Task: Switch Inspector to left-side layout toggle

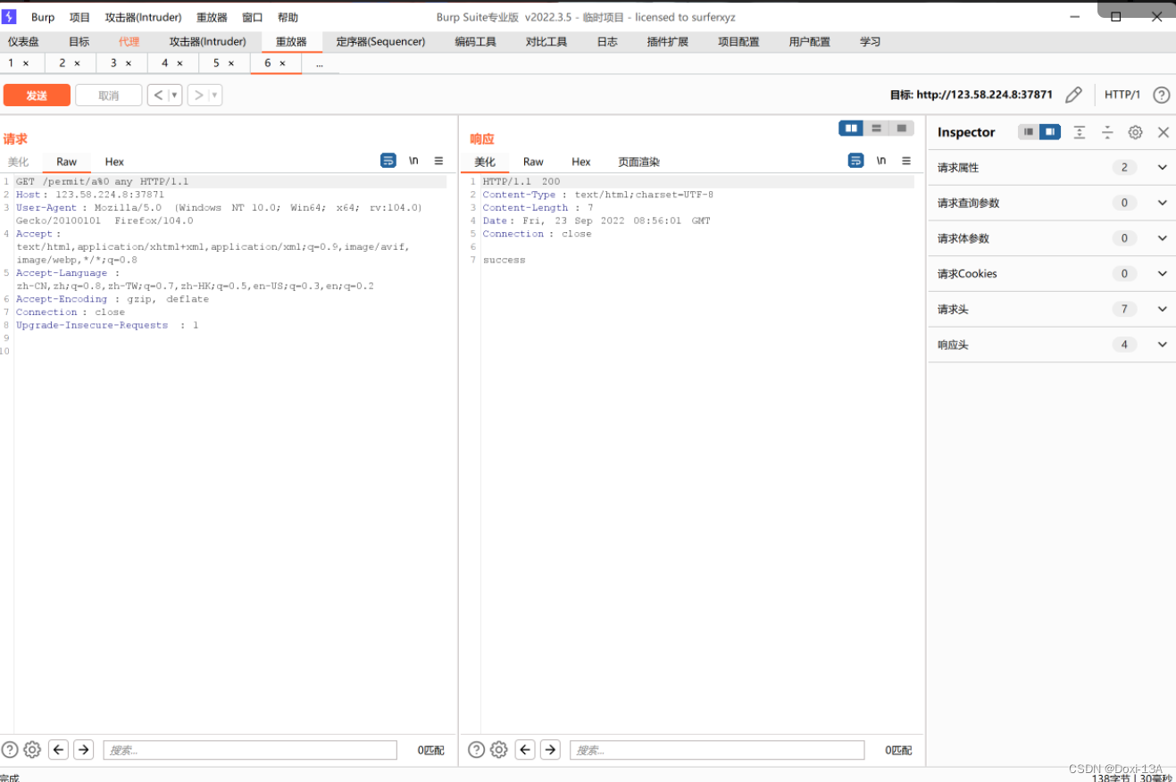Action: (x=1027, y=131)
